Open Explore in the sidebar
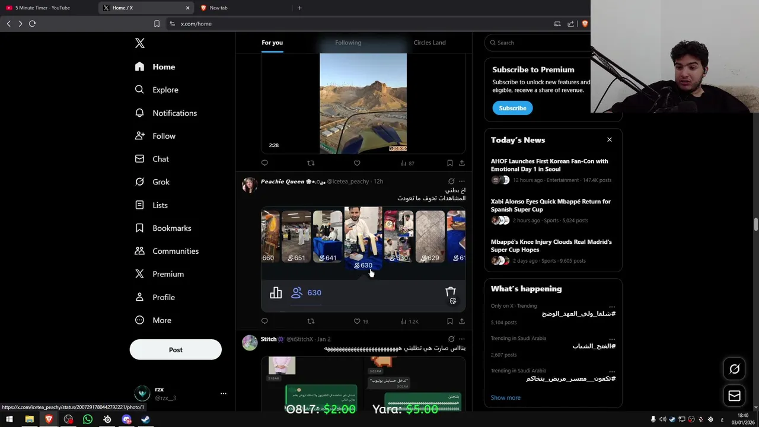This screenshot has width=759, height=427. (157, 90)
